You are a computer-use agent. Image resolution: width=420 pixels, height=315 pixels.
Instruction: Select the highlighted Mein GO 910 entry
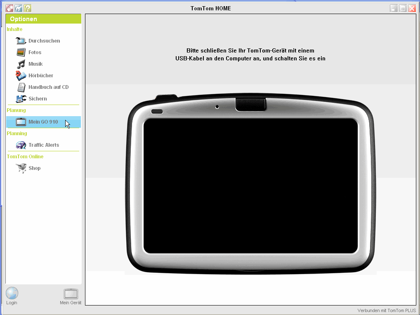point(43,122)
